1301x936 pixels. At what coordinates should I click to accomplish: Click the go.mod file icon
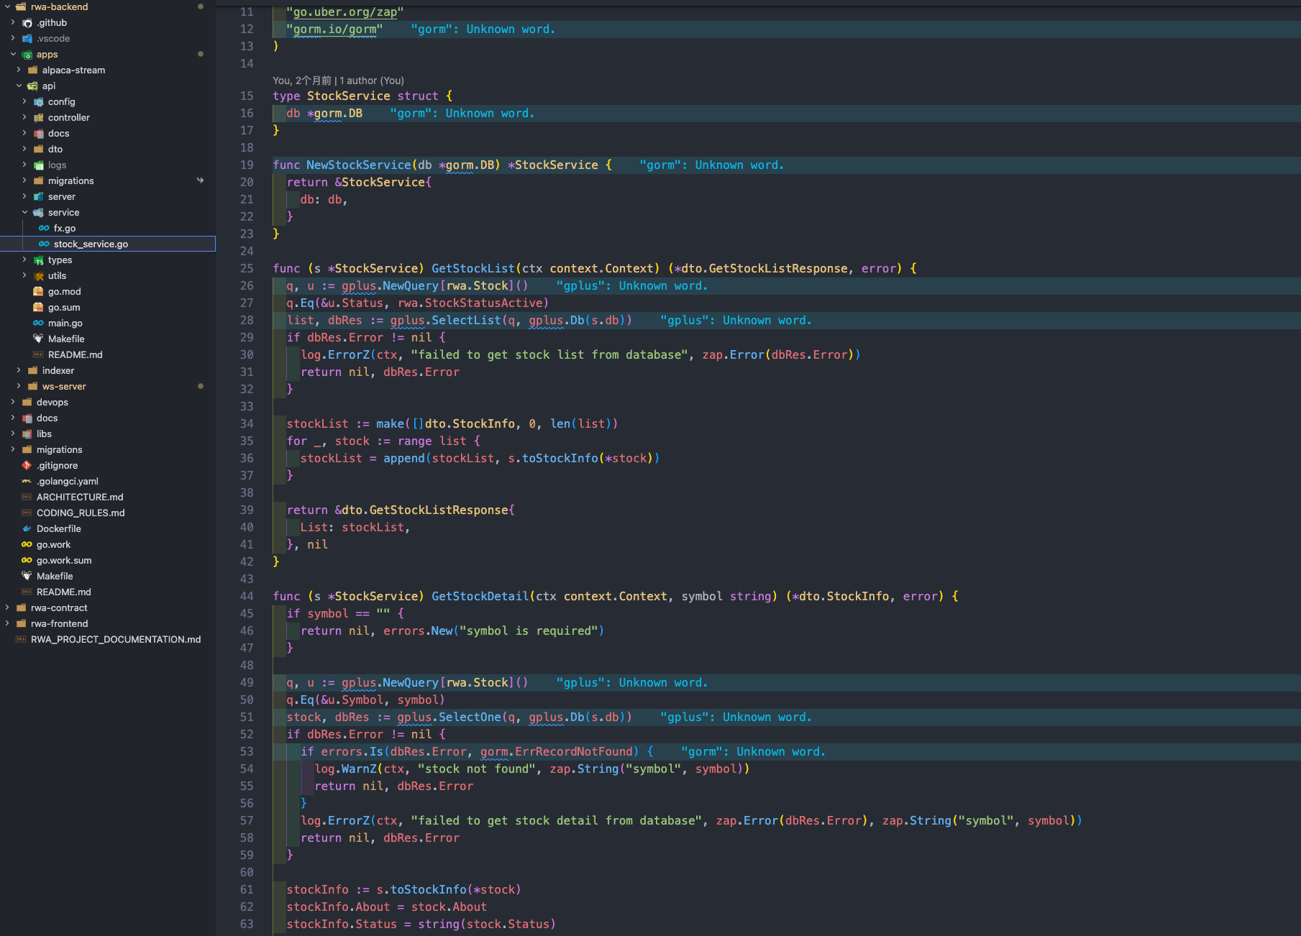(x=38, y=291)
